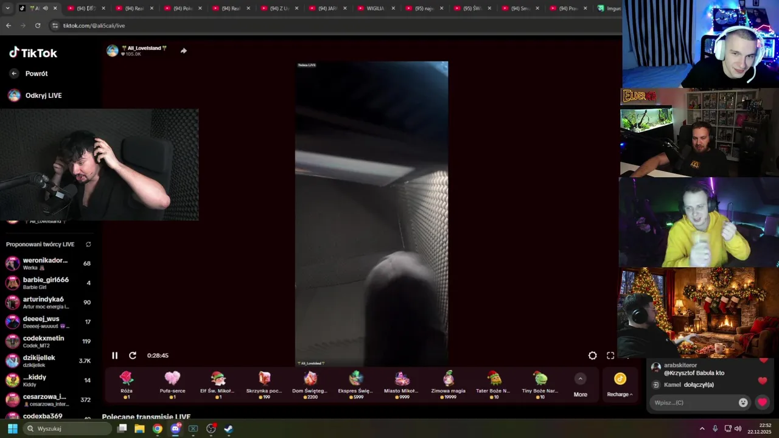779x438 pixels.
Task: Close the active TikTok browser tab
Action: [55, 9]
